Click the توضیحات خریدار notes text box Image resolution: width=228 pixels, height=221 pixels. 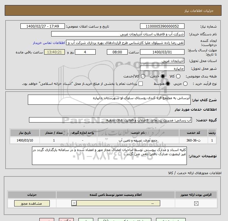(x=109, y=156)
